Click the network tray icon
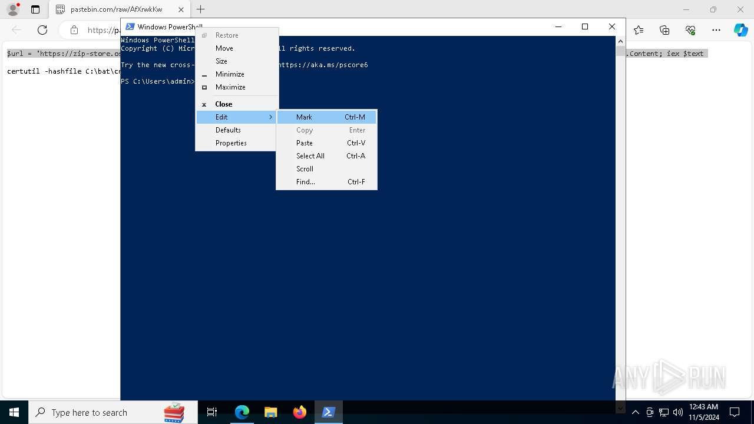 click(x=664, y=412)
